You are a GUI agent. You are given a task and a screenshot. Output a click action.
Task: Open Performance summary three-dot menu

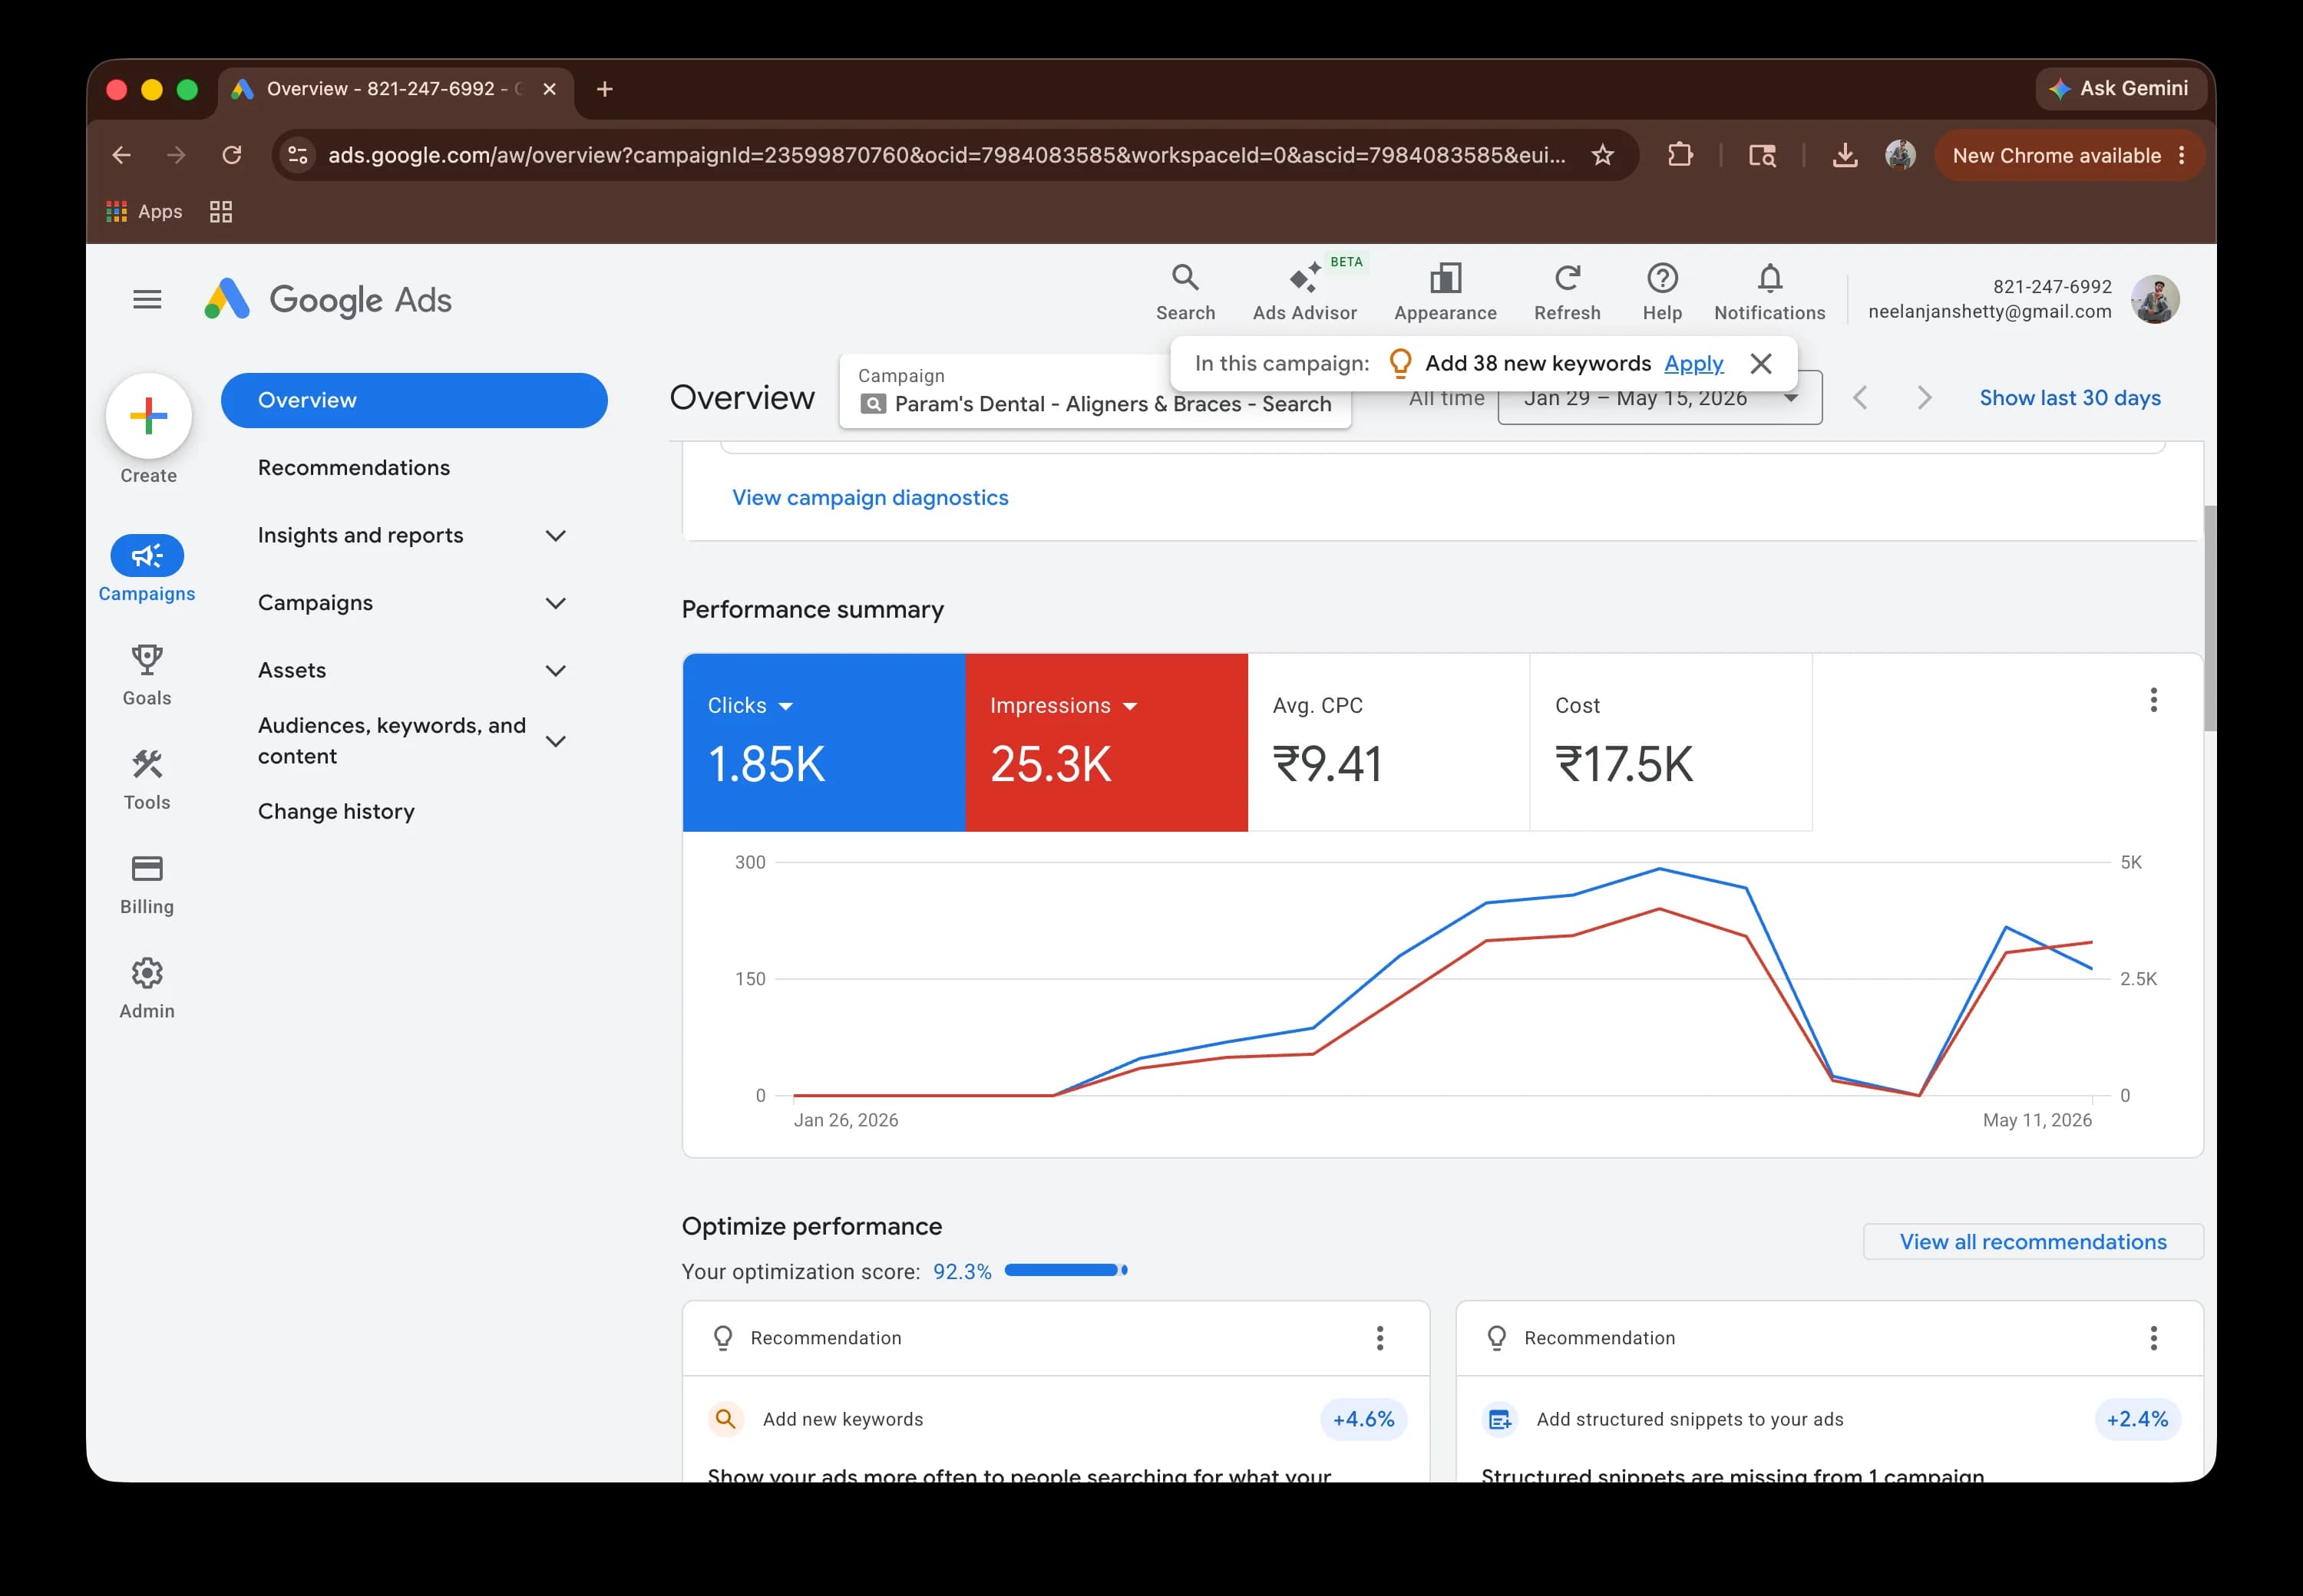tap(2153, 700)
